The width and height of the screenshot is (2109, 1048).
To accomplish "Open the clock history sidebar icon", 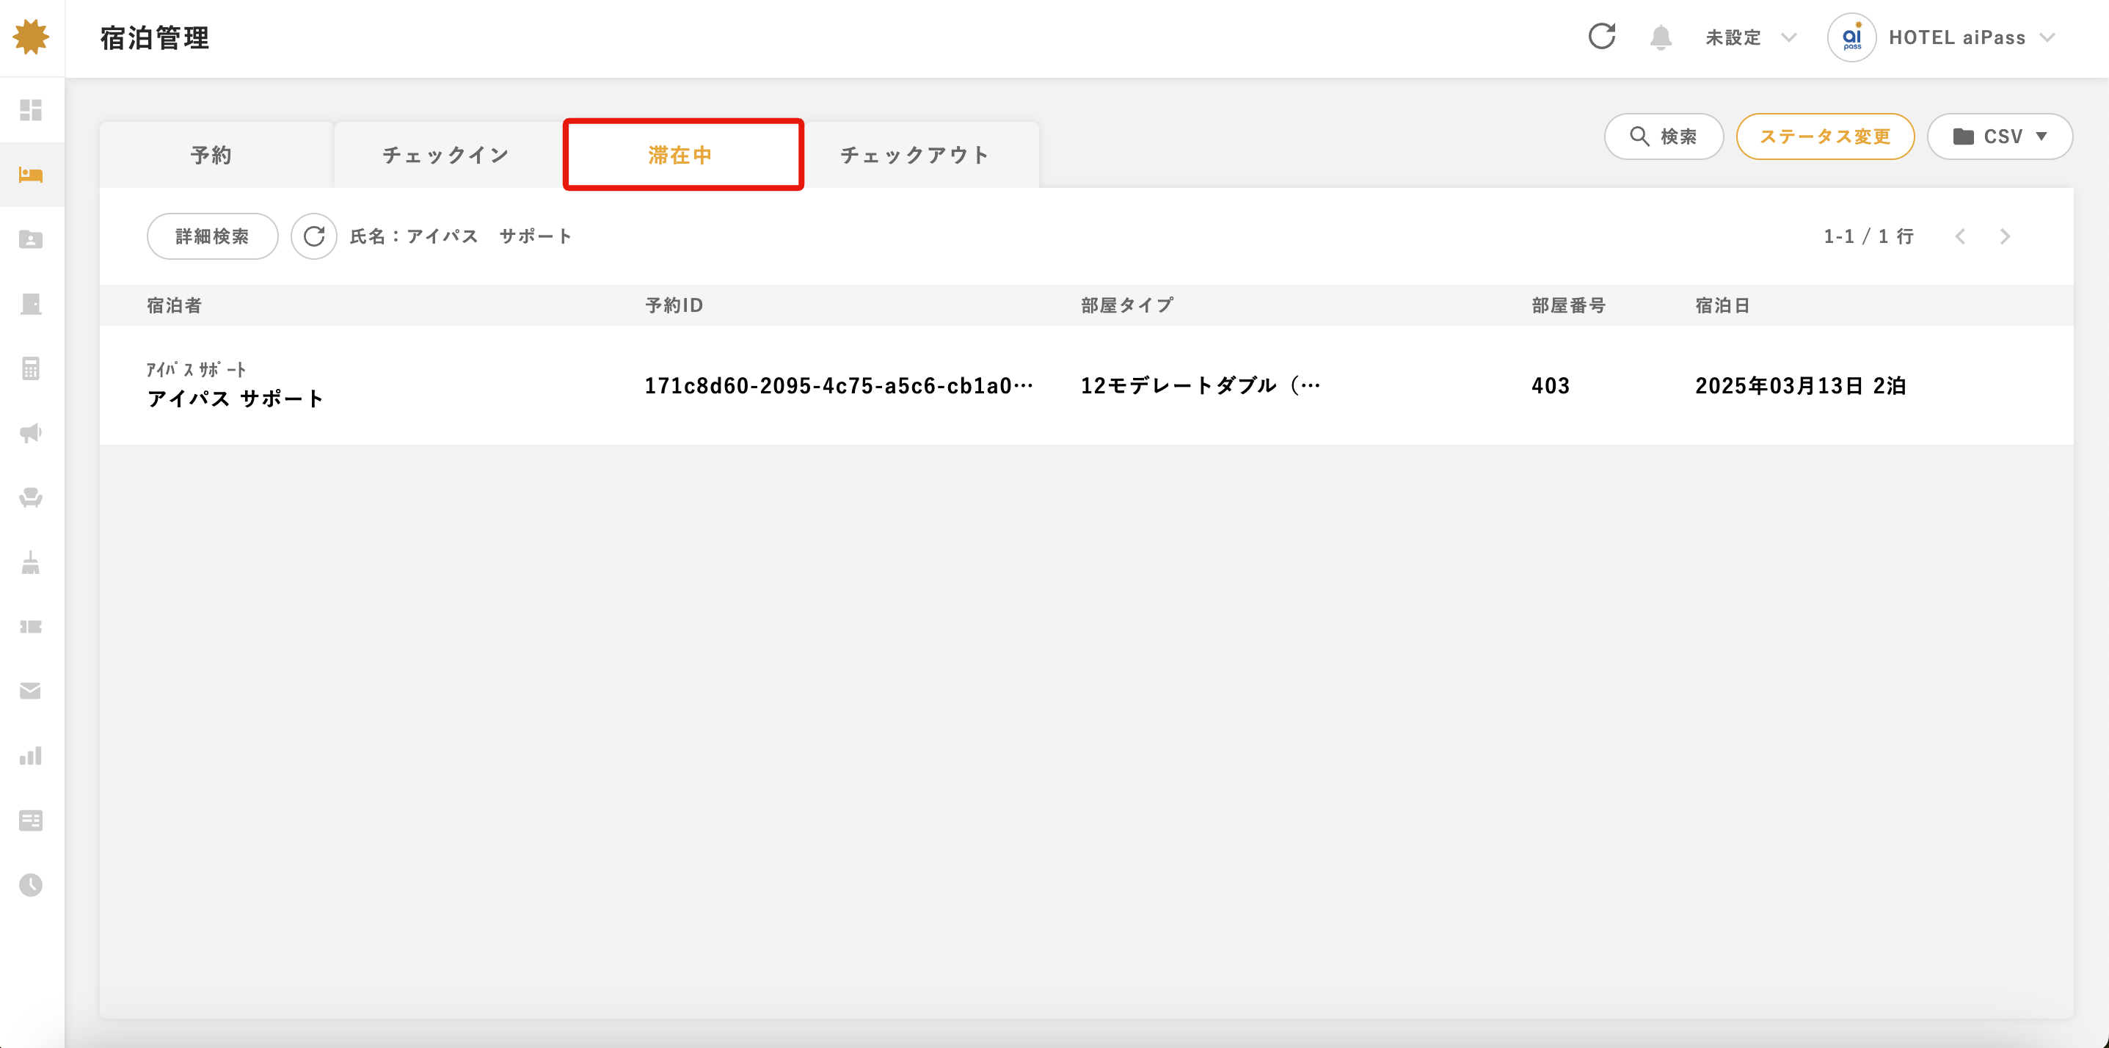I will coord(31,885).
